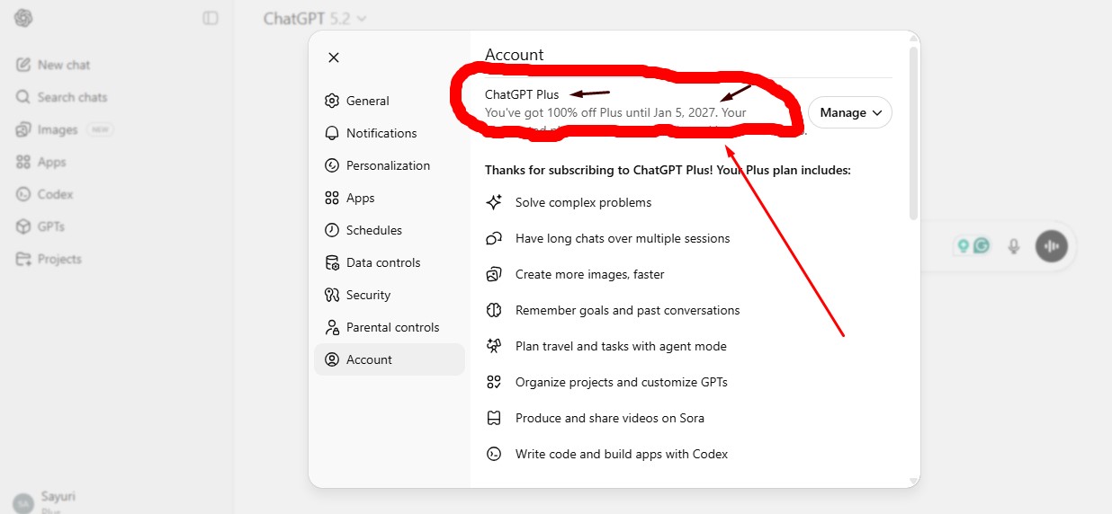This screenshot has width=1112, height=514.
Task: Open the Notifications settings tab
Action: 381,133
